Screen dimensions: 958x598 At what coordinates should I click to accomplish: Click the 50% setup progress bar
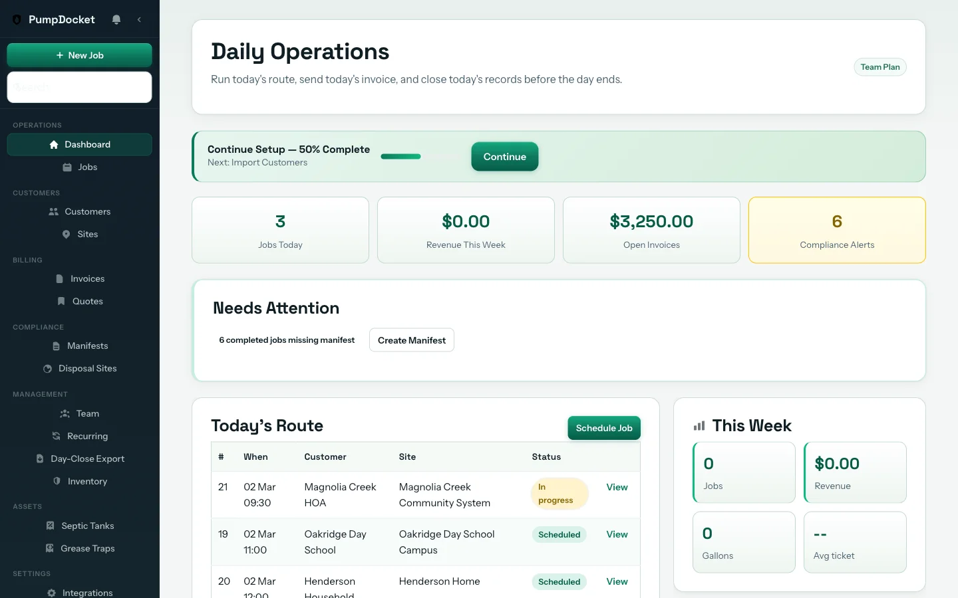point(400,156)
